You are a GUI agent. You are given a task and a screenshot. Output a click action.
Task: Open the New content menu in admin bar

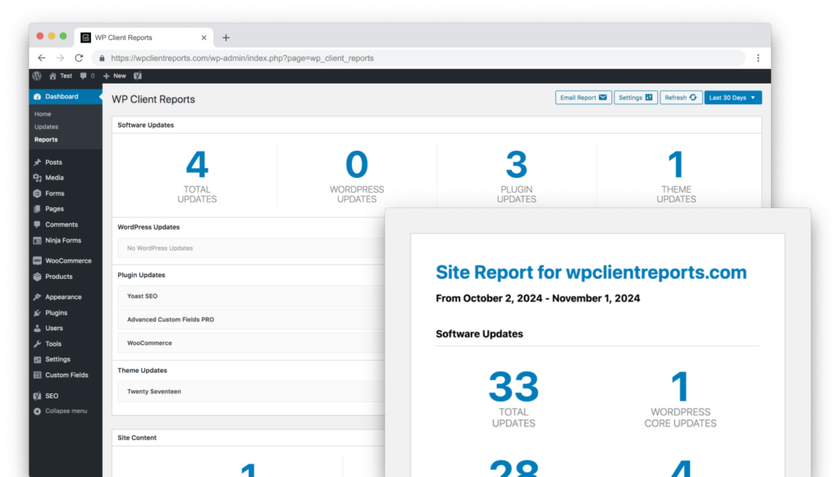114,75
